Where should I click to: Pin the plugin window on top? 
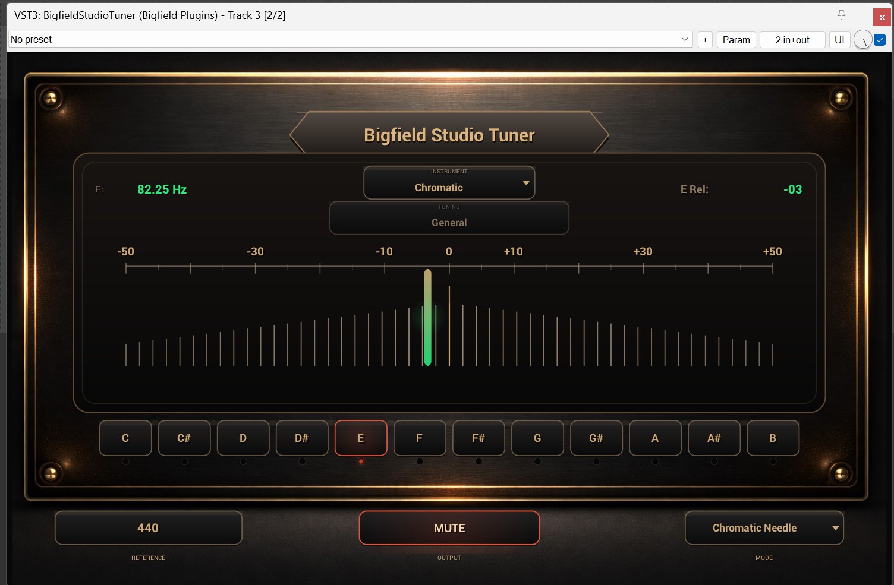click(x=841, y=15)
